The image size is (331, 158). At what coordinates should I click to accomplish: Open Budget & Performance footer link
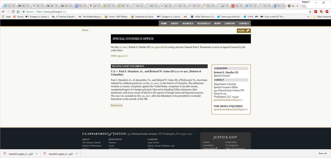coord(92,146)
